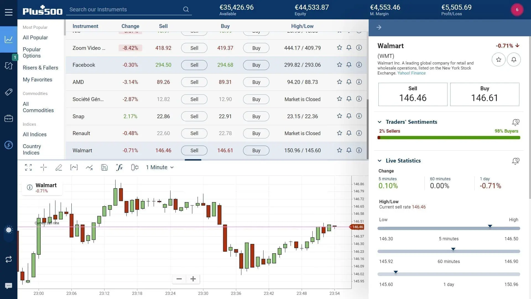Click the instruments search field
531x299 pixels.
click(x=124, y=9)
